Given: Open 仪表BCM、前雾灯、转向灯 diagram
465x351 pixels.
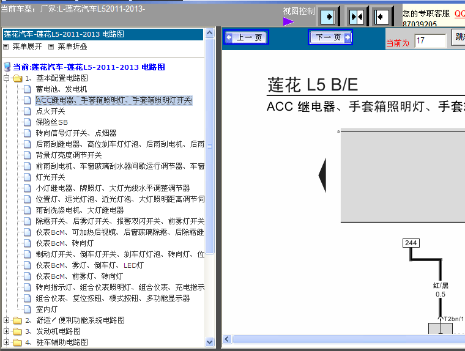Looking at the screenshot, I should click(x=79, y=276).
